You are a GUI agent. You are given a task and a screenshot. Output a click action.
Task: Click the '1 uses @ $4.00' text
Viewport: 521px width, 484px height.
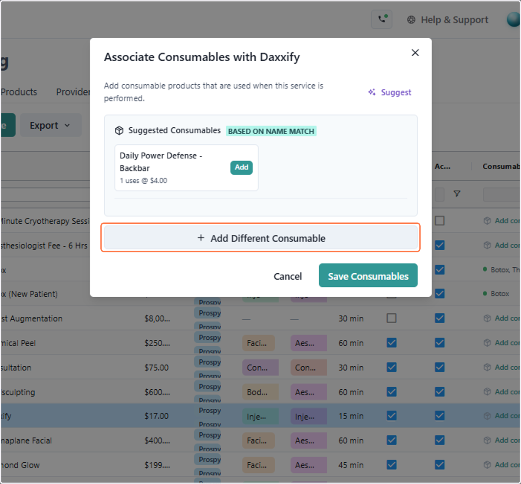coord(143,181)
